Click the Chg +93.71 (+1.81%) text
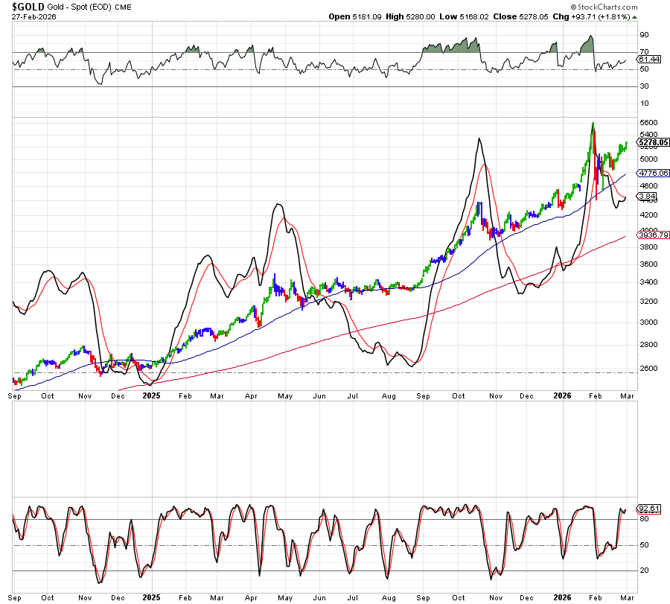The height and width of the screenshot is (604, 670). [596, 16]
